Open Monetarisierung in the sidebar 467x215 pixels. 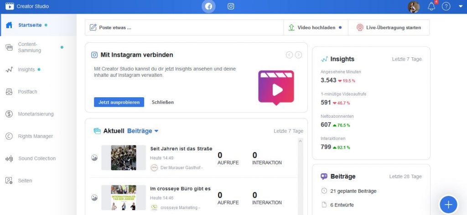[x=38, y=114]
